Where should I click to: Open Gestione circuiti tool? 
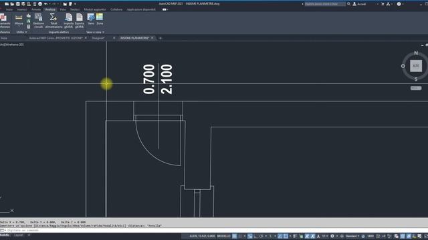(39, 21)
